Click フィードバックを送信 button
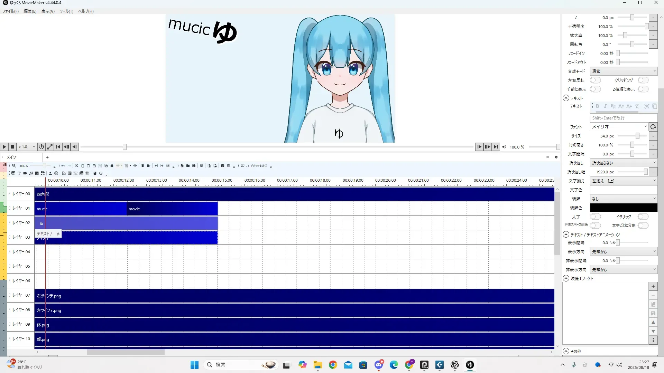The width and height of the screenshot is (664, 373). pyautogui.click(x=254, y=166)
